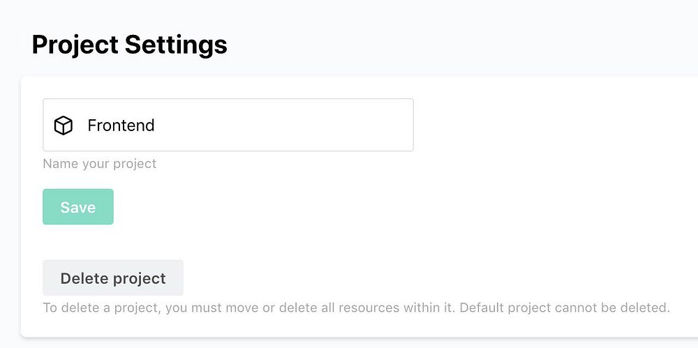Click empty space right of Frontend text
The height and width of the screenshot is (348, 698).
pos(293,126)
